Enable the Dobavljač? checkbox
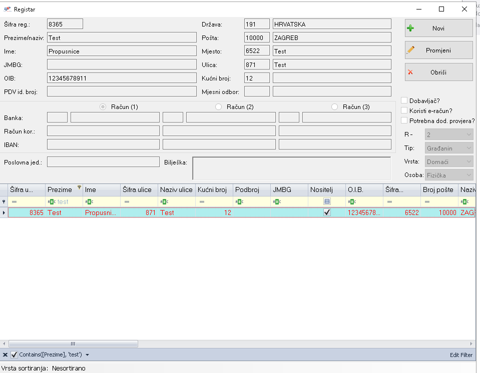The width and height of the screenshot is (480, 373). click(404, 100)
